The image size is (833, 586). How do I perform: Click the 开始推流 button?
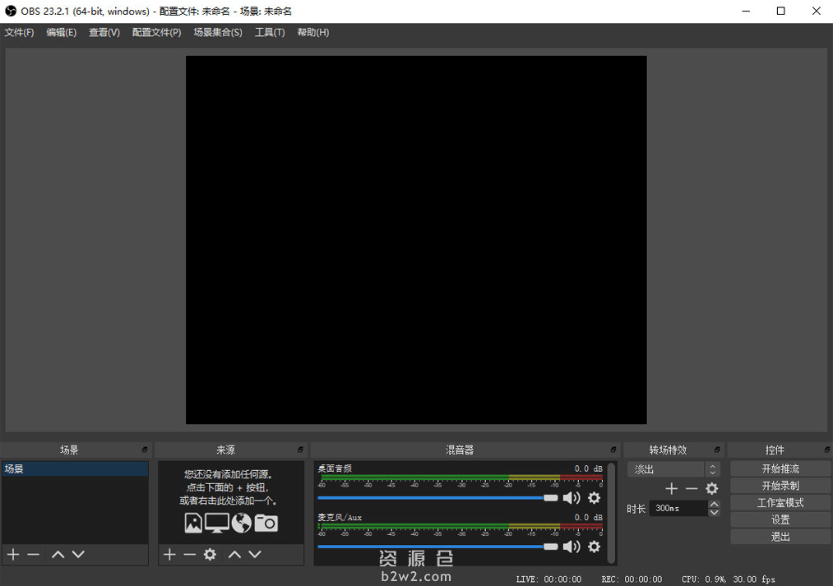(780, 468)
